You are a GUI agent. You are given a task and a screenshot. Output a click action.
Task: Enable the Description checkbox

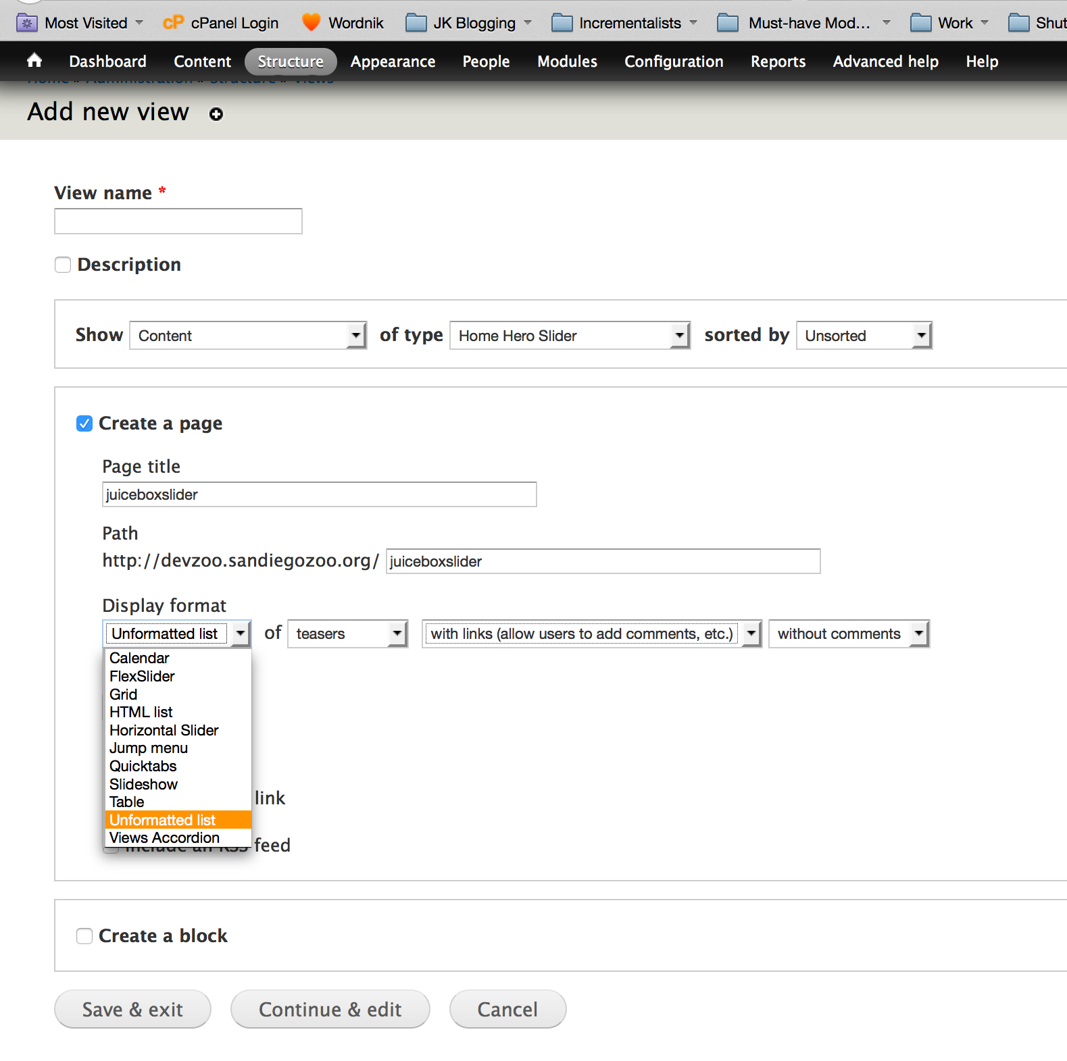[63, 265]
